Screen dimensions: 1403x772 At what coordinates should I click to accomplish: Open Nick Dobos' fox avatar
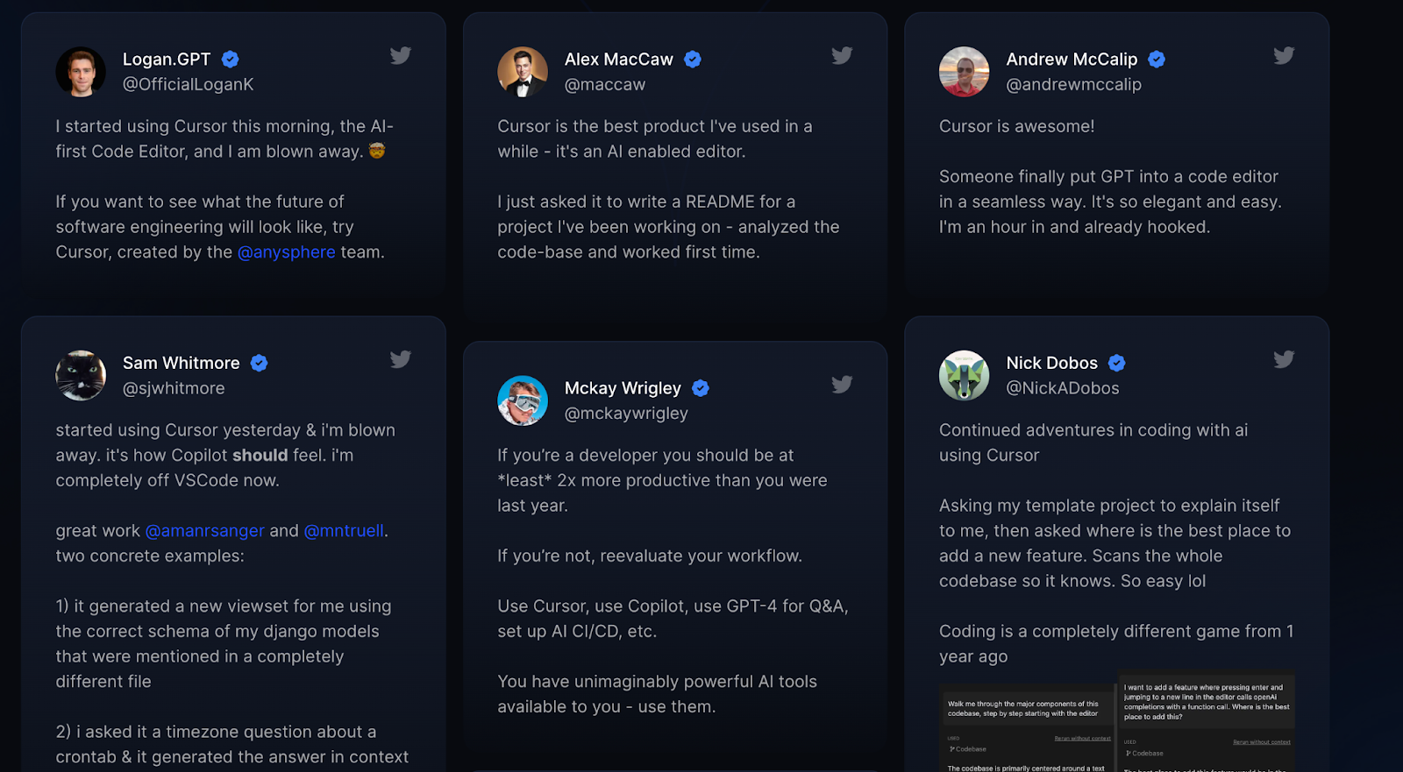pyautogui.click(x=964, y=375)
